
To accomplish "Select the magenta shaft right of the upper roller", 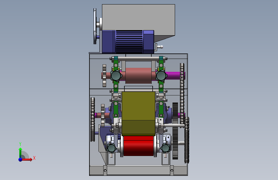I will [x=173, y=76].
